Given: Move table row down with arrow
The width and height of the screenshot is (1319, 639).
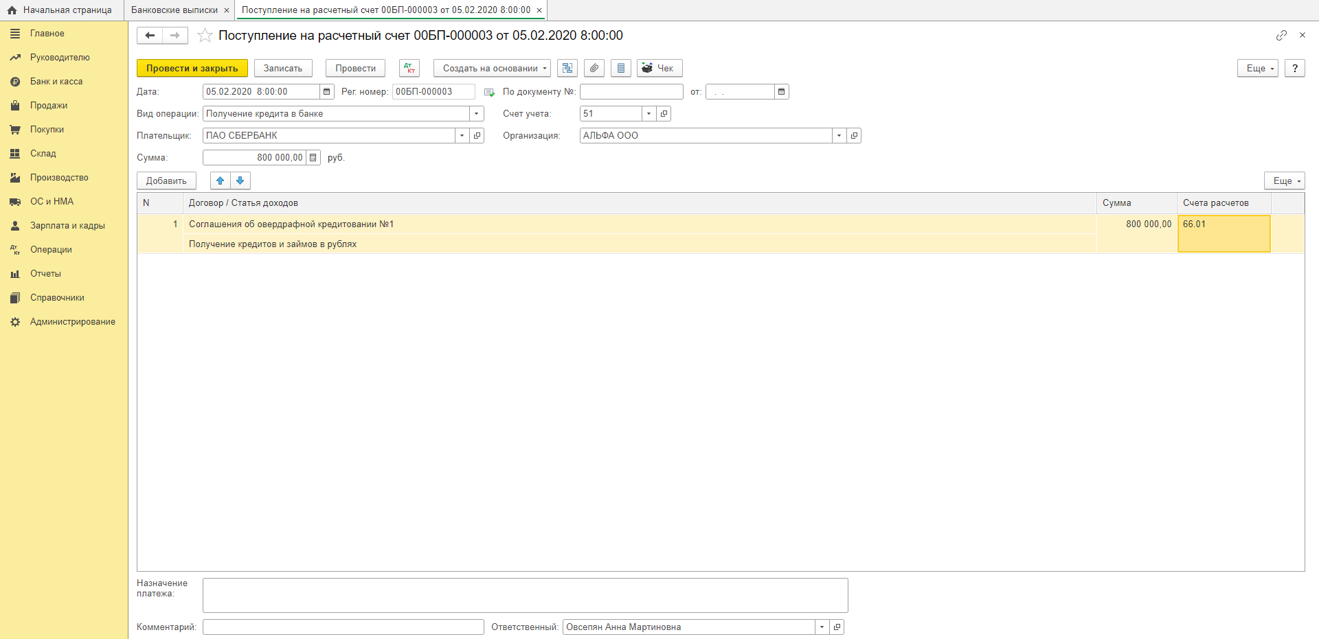Looking at the screenshot, I should click(240, 181).
